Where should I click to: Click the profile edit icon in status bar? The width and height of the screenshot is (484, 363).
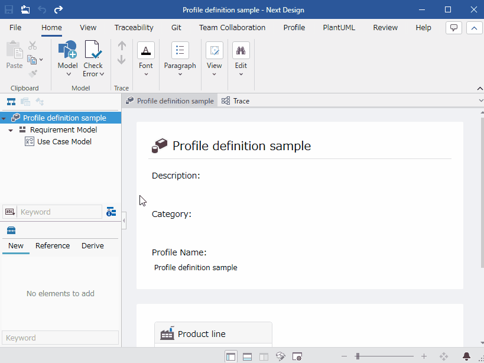coord(280,356)
